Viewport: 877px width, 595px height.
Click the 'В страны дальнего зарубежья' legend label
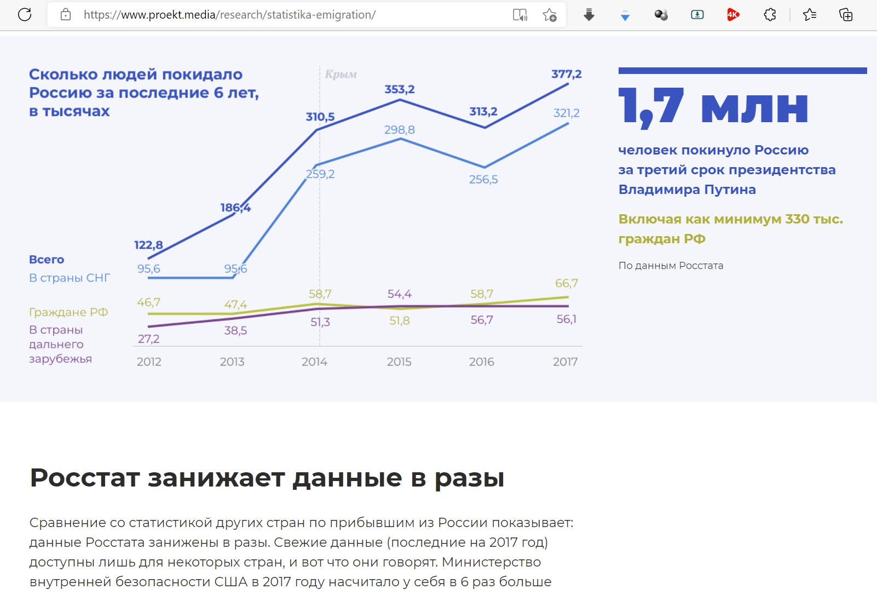(60, 344)
